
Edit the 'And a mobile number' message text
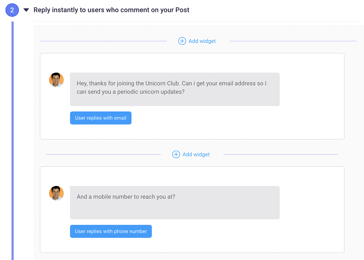coord(126,197)
